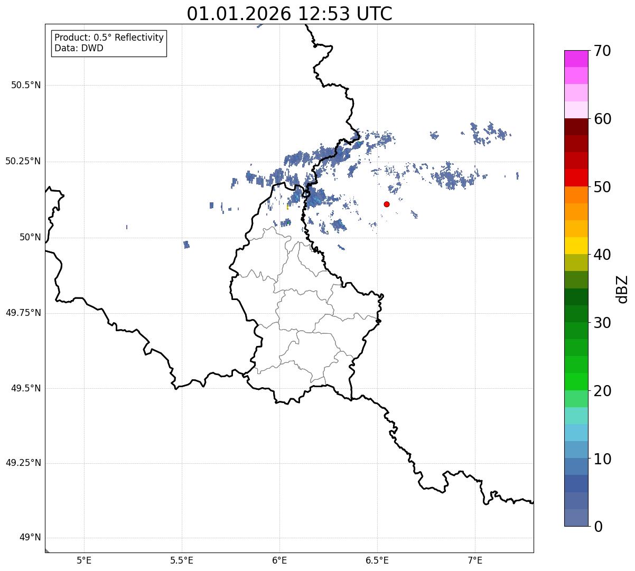Click the 49.75°N latitude label

[23, 313]
